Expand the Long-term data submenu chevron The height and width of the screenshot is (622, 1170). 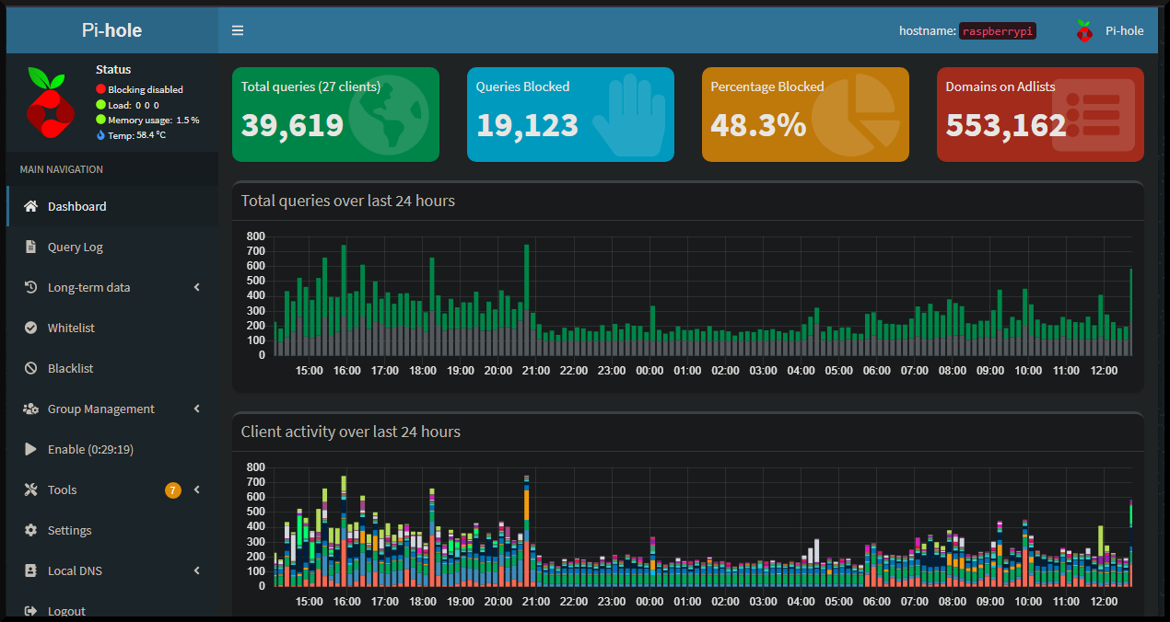tap(197, 287)
